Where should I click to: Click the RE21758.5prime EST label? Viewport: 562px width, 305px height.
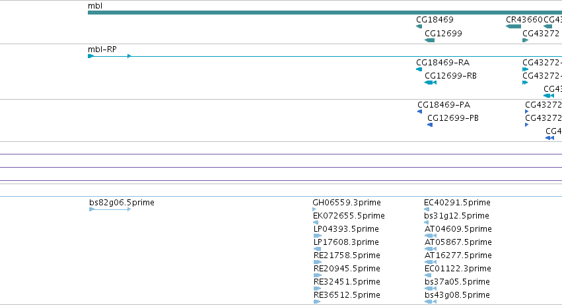pos(347,256)
